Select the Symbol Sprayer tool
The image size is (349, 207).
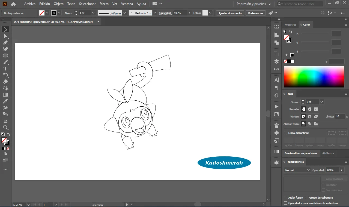click(5, 108)
